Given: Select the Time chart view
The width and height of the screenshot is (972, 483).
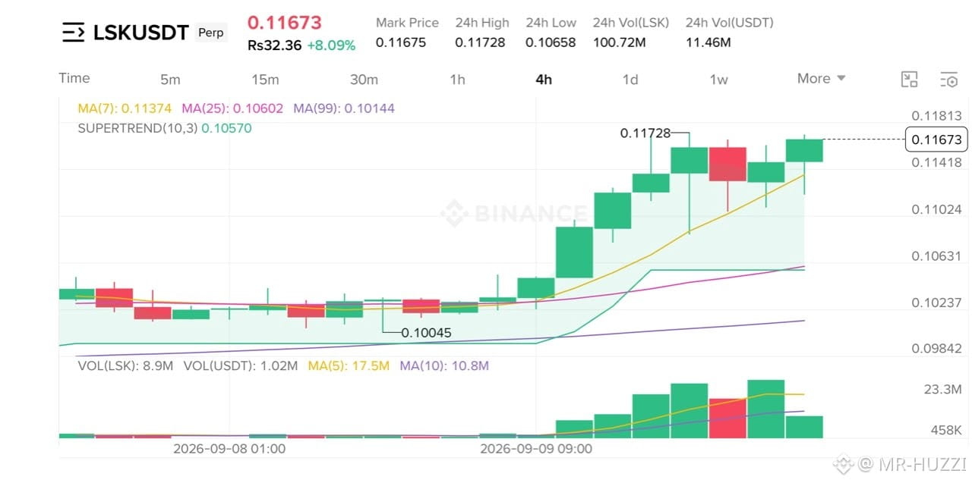Looking at the screenshot, I should coord(74,78).
